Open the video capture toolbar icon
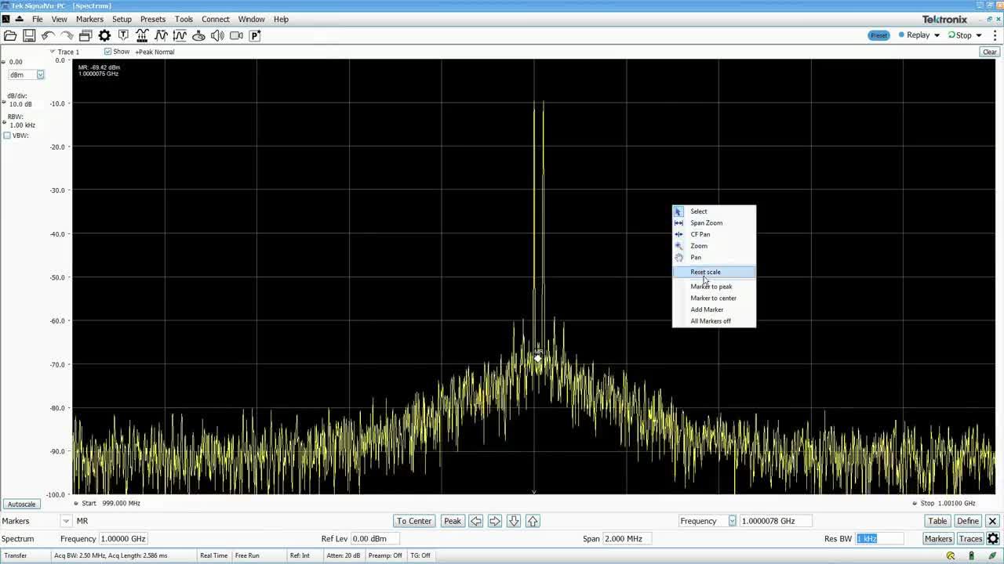Image resolution: width=1004 pixels, height=564 pixels. pyautogui.click(x=237, y=35)
